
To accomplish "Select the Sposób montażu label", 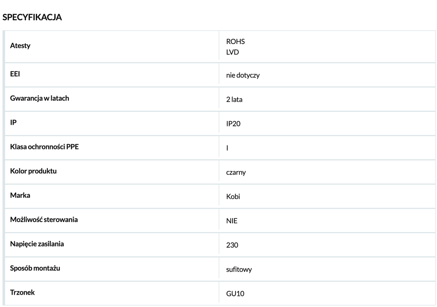I will pos(35,268).
